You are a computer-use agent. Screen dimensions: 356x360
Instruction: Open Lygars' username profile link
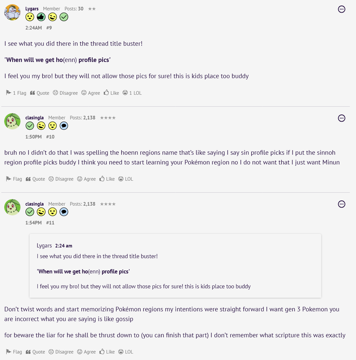point(32,9)
